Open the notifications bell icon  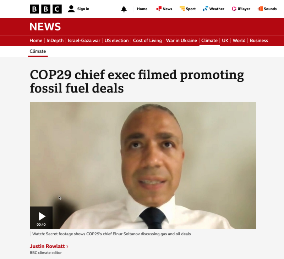[x=124, y=9]
